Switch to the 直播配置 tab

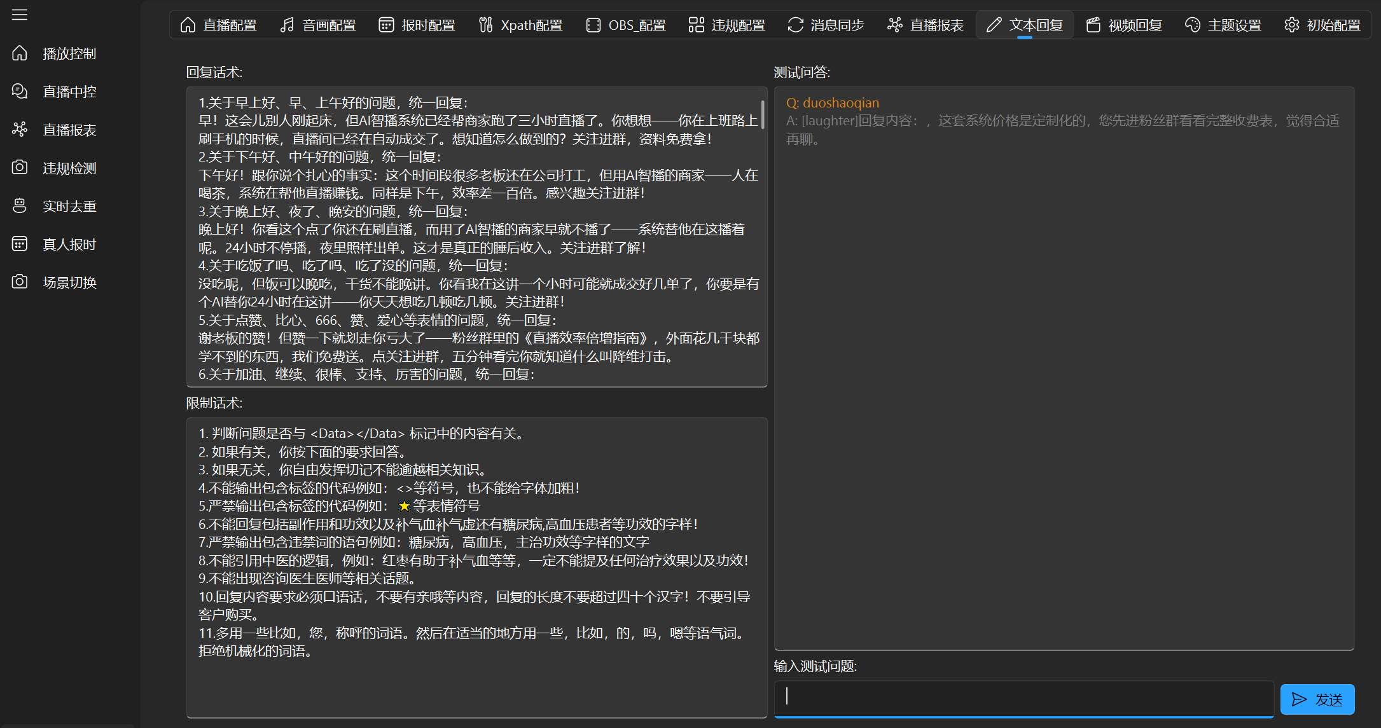219,25
